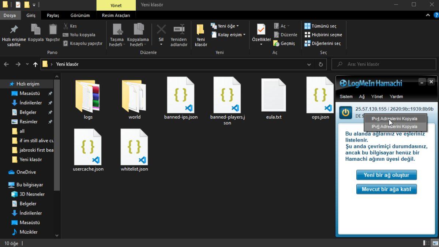This screenshot has height=247, width=439.
Task: Go up one folder level
Action: pos(35,64)
